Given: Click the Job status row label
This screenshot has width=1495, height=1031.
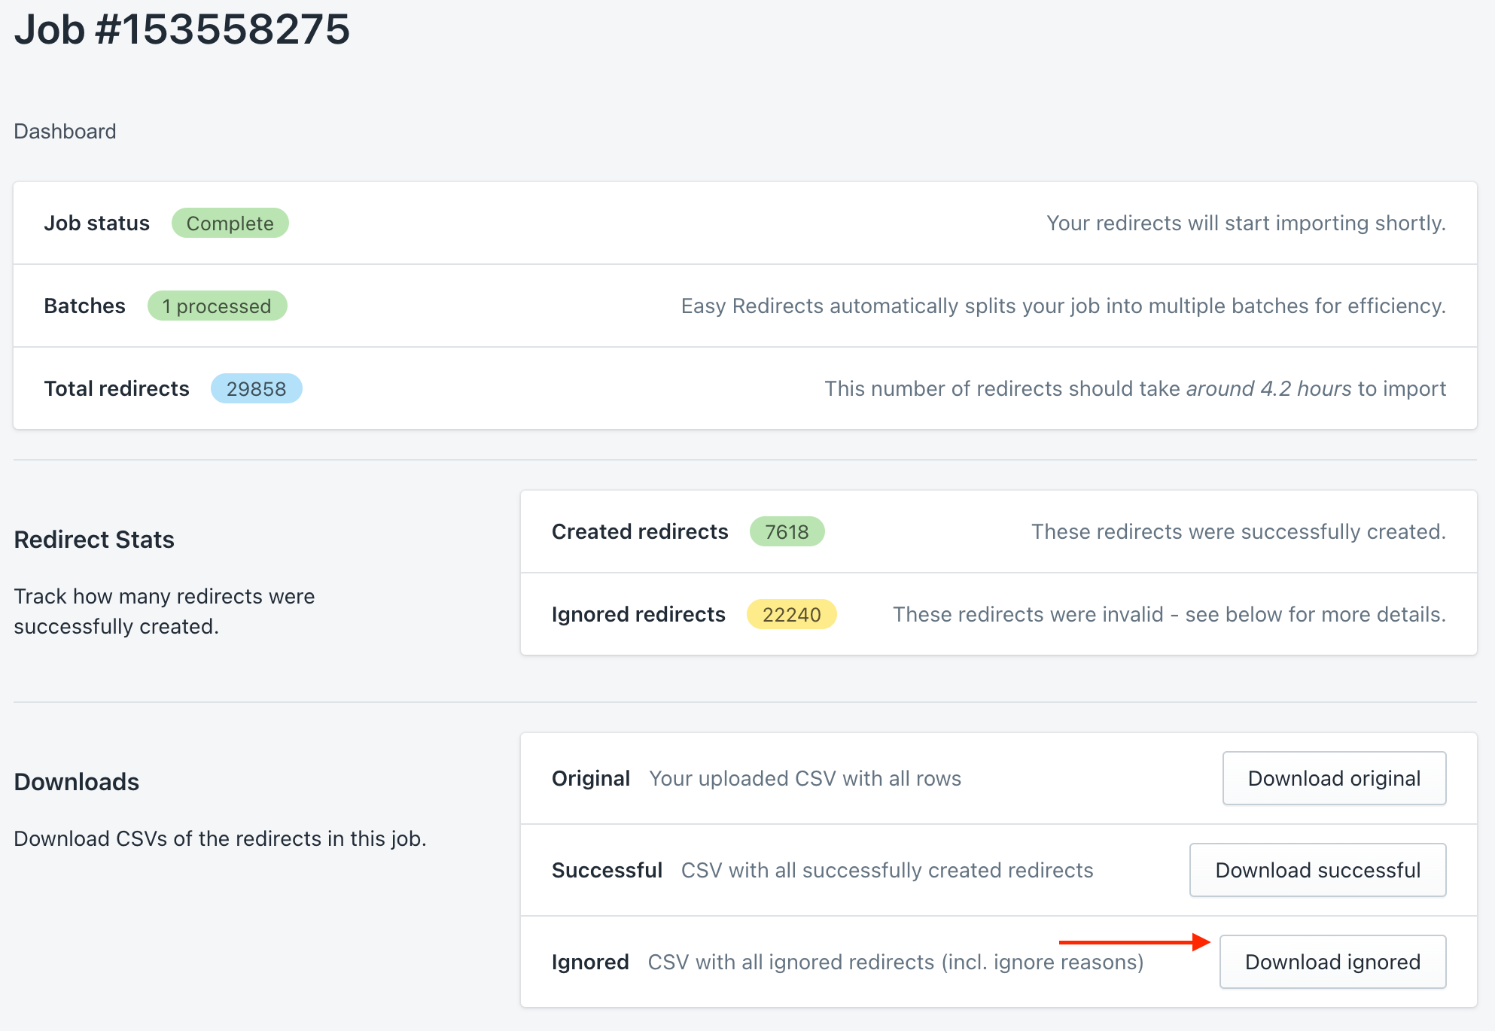Looking at the screenshot, I should [96, 224].
